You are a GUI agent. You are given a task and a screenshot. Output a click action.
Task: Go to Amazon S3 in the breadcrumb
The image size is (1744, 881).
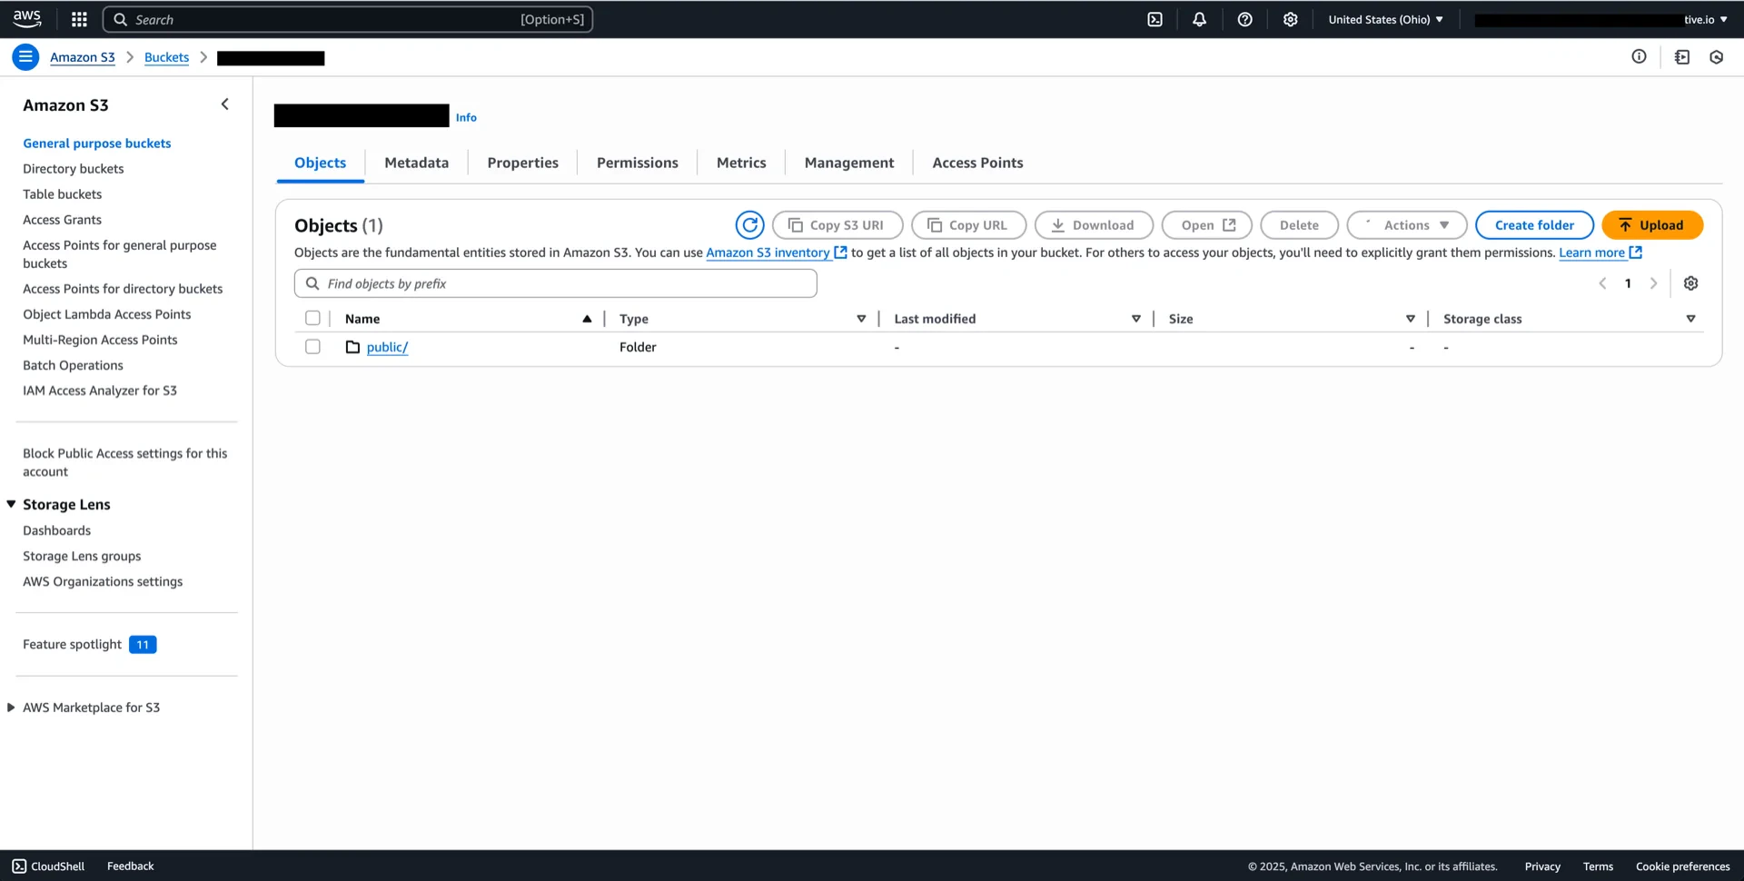click(x=83, y=57)
